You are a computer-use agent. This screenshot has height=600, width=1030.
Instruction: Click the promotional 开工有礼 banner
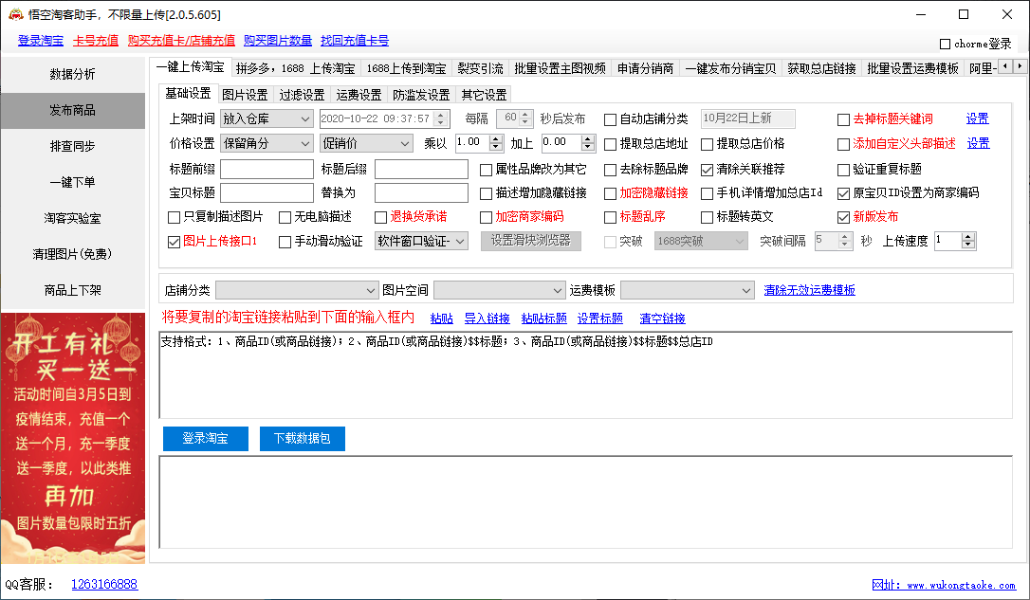[x=73, y=438]
